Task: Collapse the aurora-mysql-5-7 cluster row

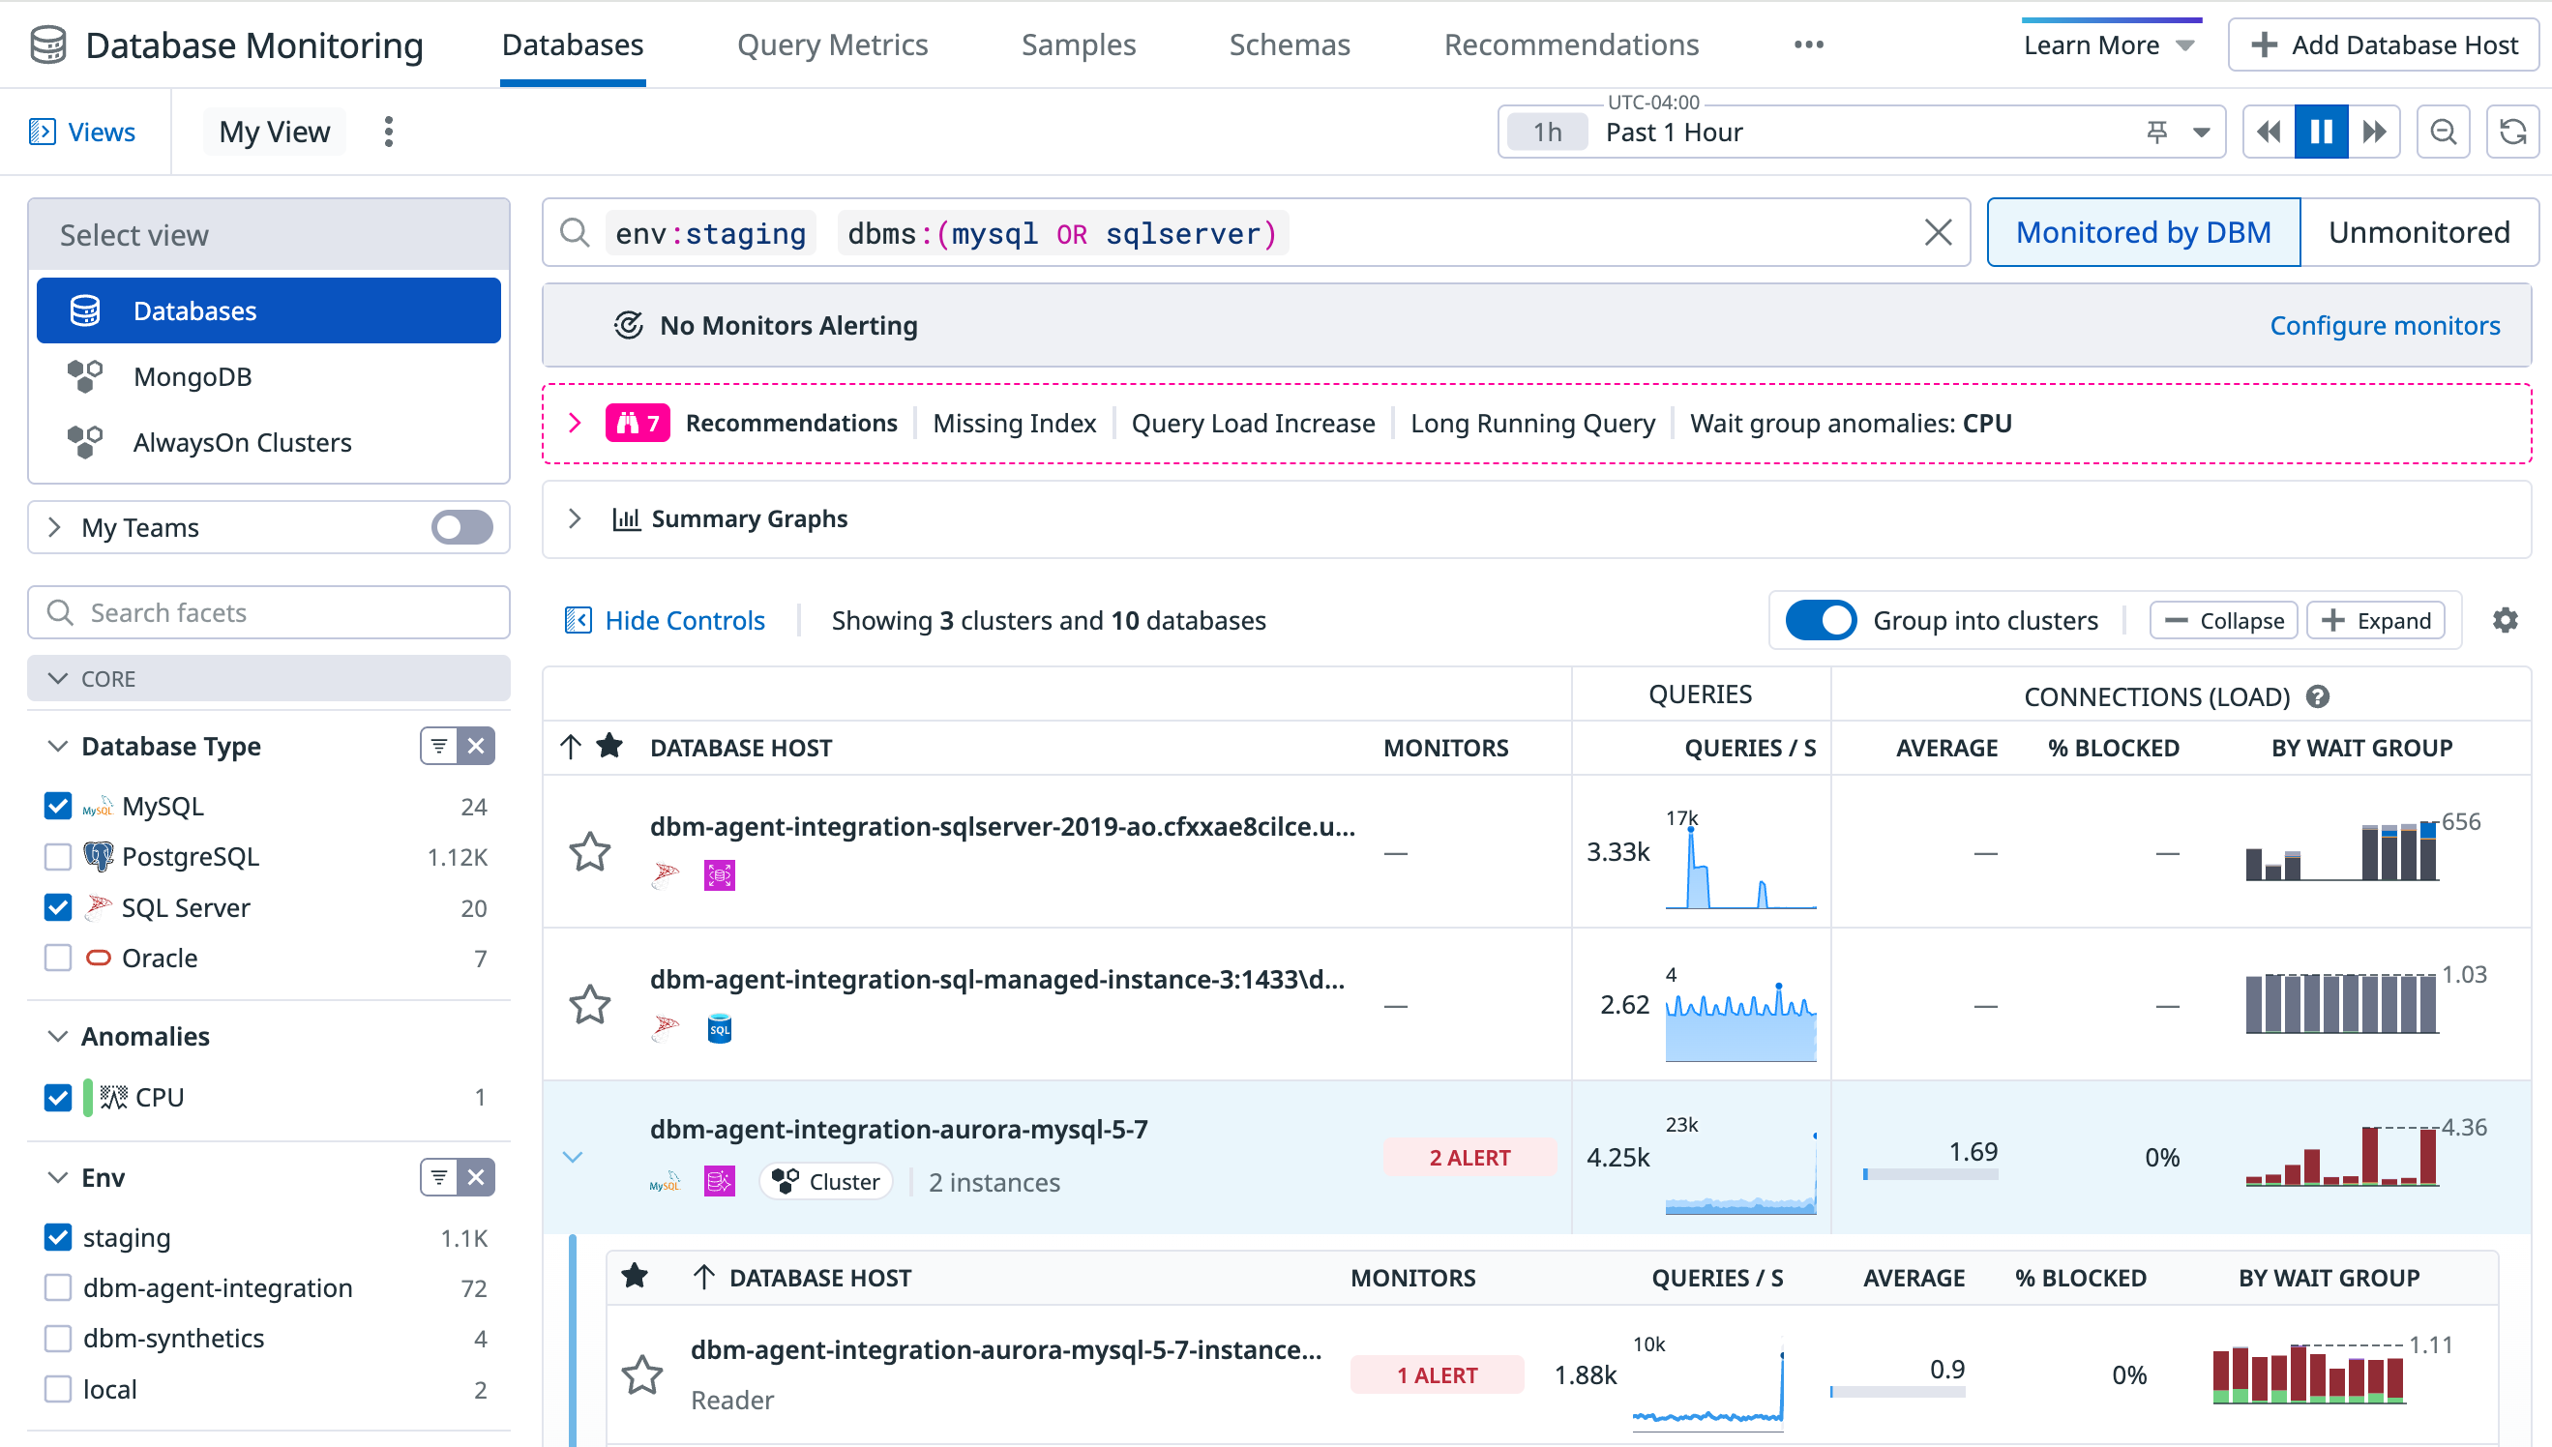Action: click(573, 1157)
